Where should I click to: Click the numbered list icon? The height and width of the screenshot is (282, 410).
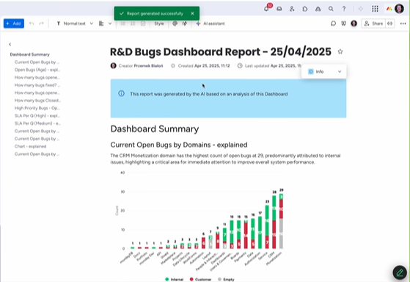pyautogui.click(x=133, y=23)
